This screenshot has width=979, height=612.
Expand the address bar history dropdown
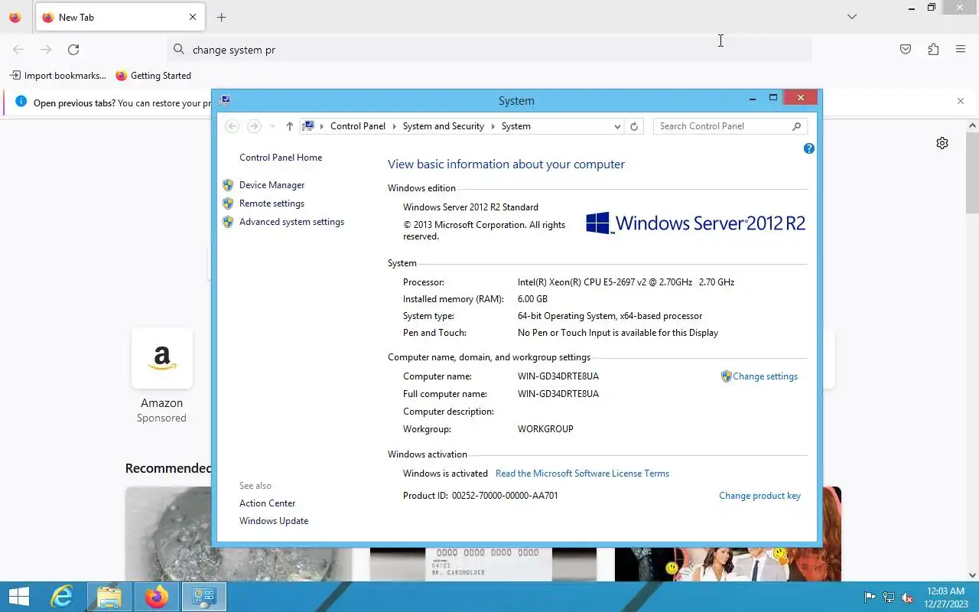[x=617, y=127]
